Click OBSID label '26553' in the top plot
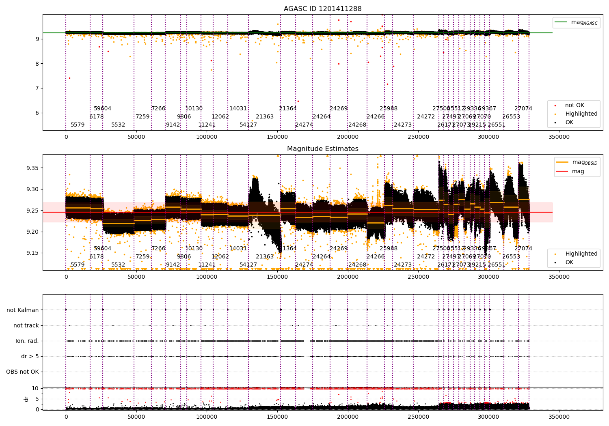The width and height of the screenshot is (609, 426). (511, 117)
